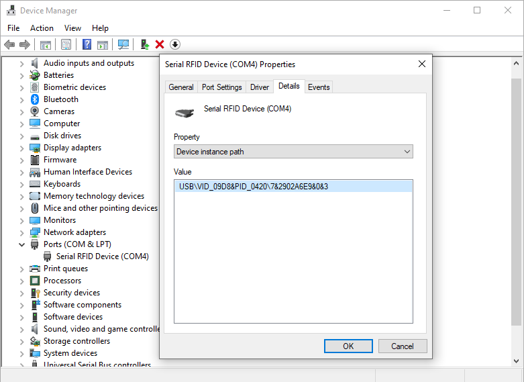
Task: Click the Bluetooth category icon
Action: click(x=35, y=99)
